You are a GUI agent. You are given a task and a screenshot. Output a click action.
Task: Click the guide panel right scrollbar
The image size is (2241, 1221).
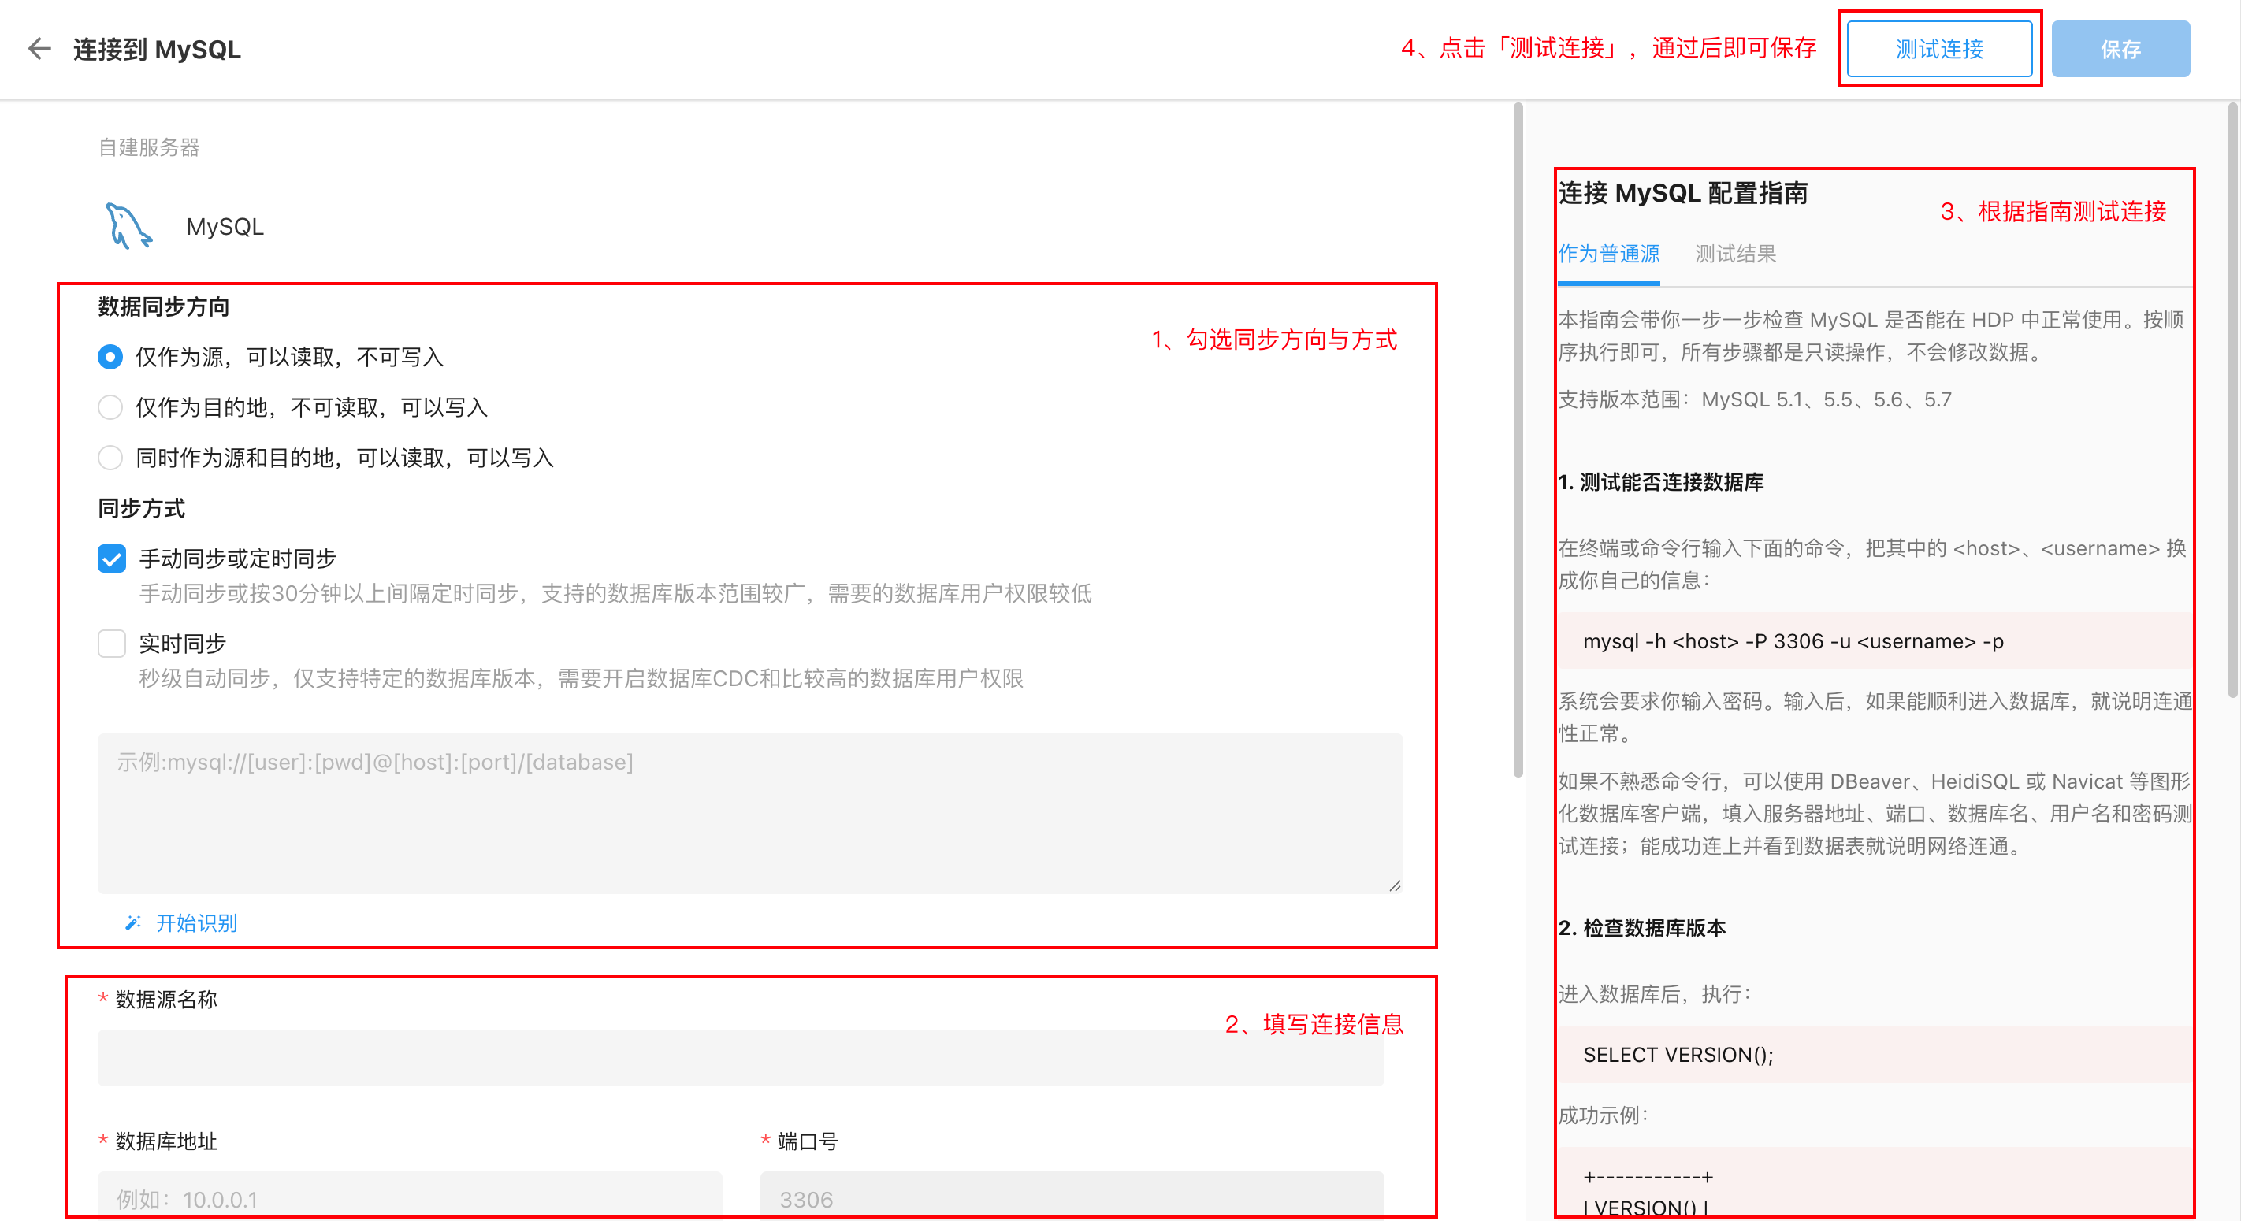point(2232,400)
